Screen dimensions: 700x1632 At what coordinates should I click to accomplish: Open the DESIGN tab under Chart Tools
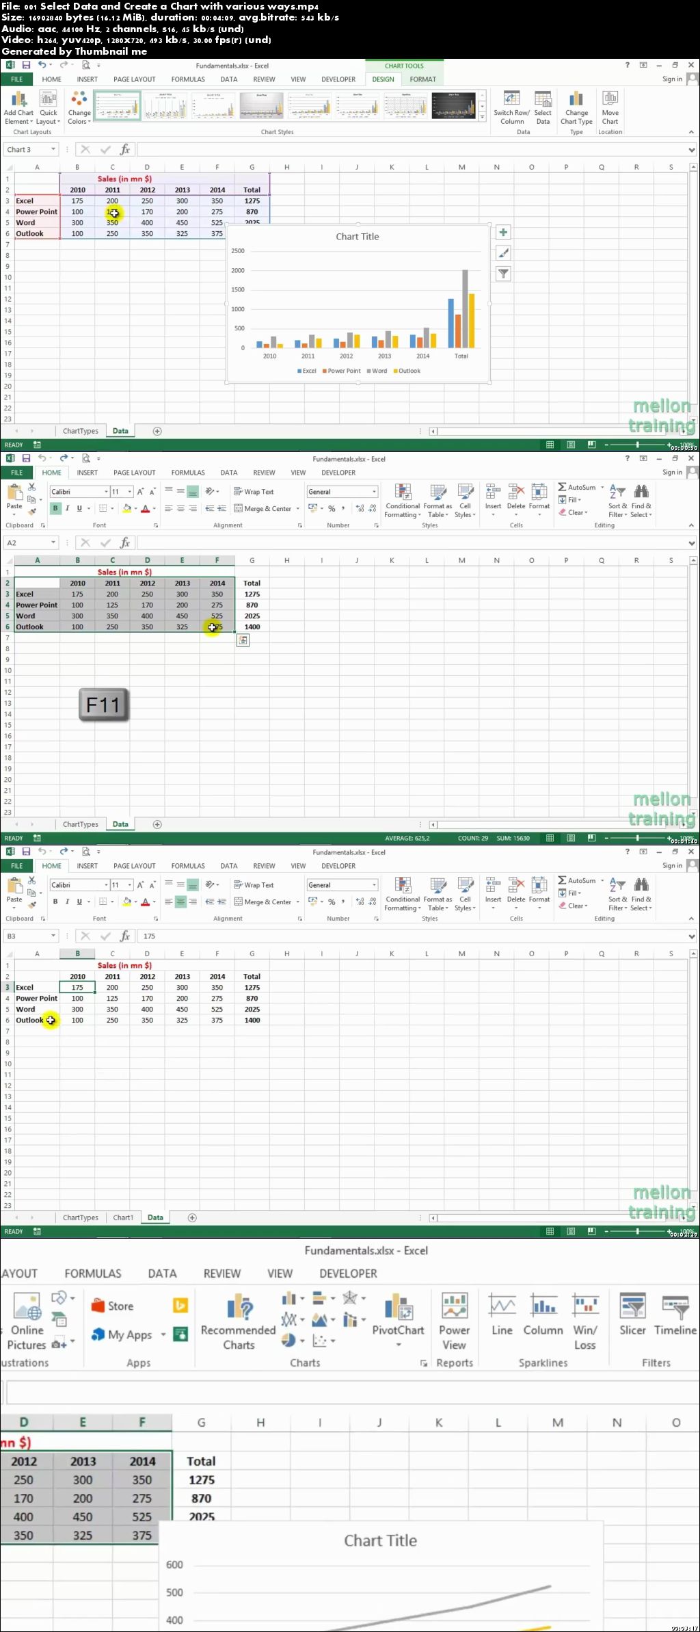pyautogui.click(x=383, y=79)
